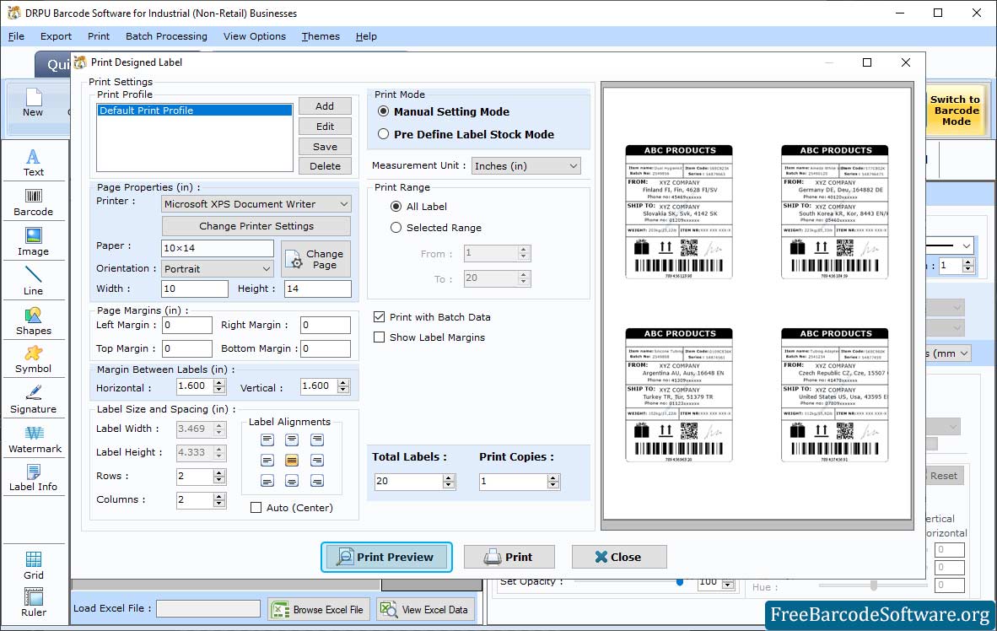Select the Text tool in sidebar

click(x=33, y=162)
